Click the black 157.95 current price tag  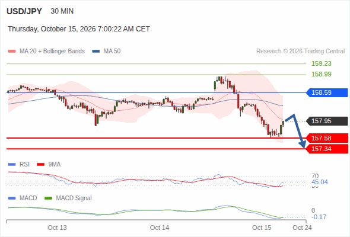pos(327,121)
